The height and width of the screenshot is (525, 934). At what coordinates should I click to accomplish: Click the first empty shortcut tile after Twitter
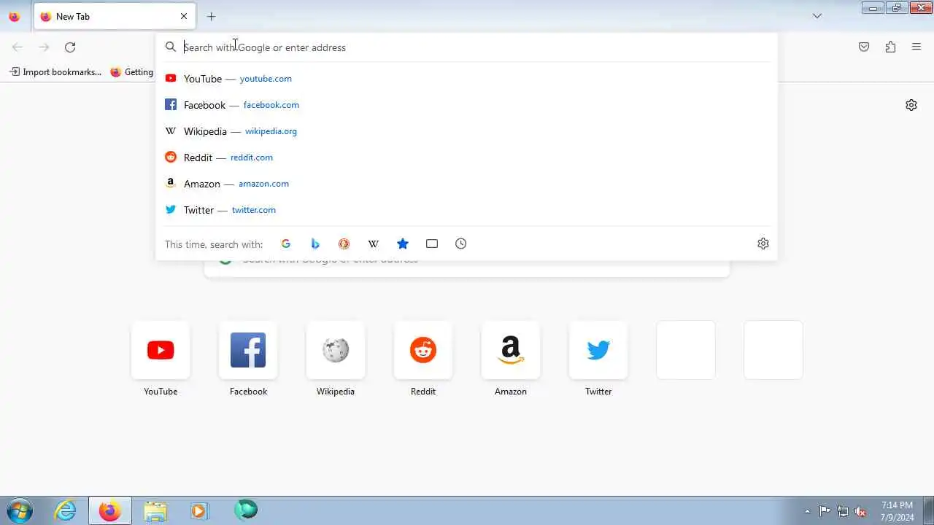point(686,350)
